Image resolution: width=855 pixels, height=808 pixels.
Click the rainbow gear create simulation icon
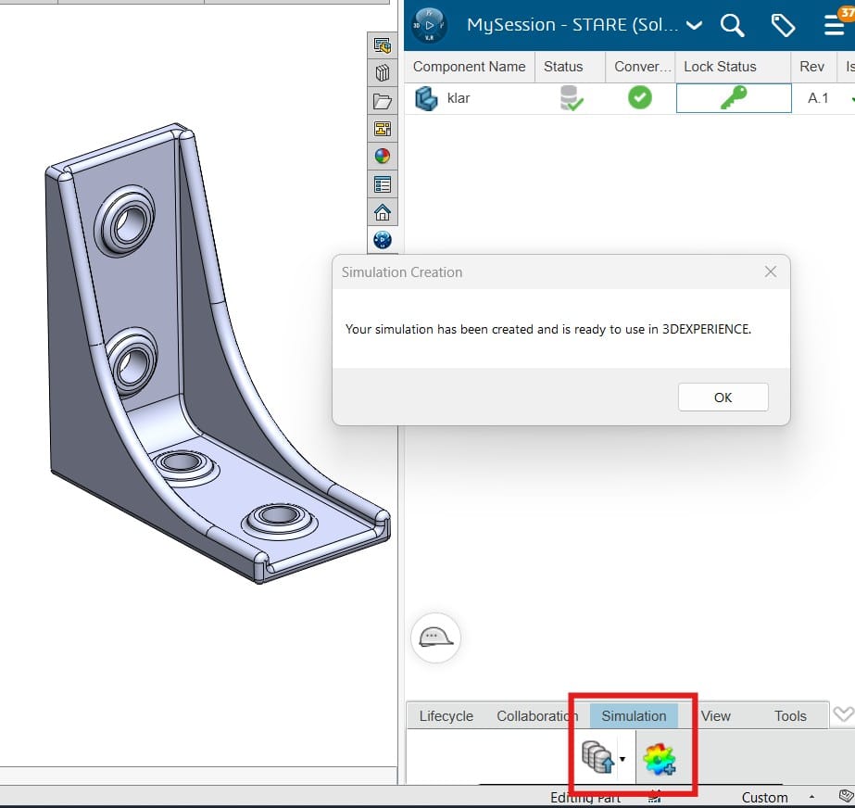click(x=660, y=759)
